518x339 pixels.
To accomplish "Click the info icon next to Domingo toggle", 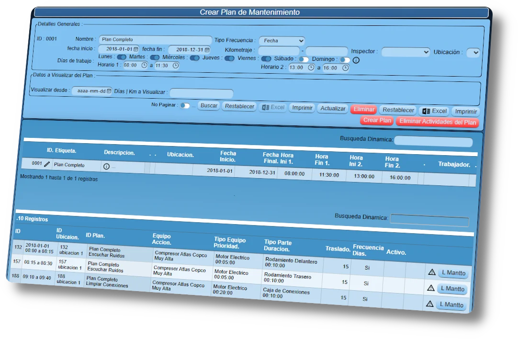I will point(356,60).
